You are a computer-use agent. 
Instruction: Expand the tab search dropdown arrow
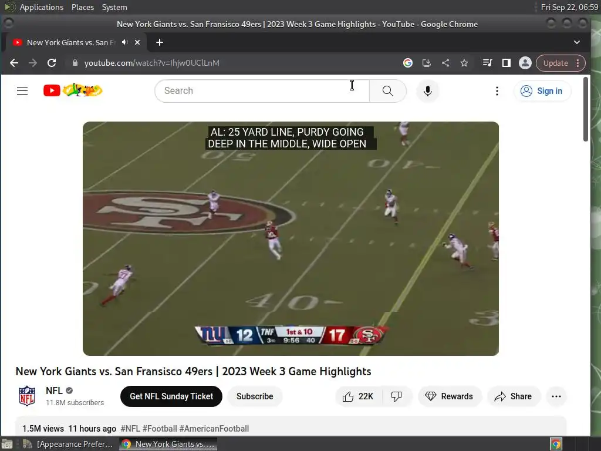577,42
